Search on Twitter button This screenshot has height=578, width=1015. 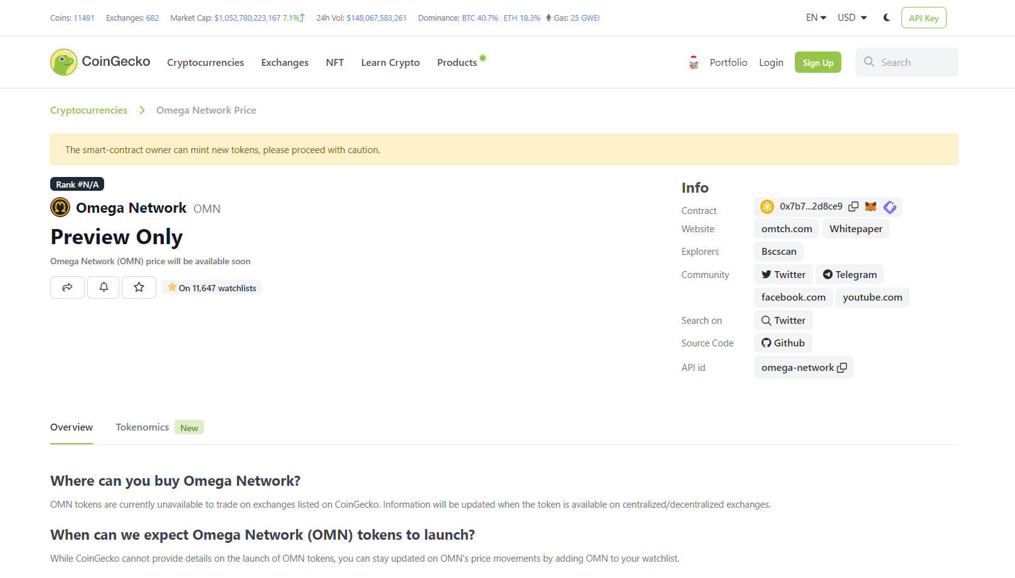coord(784,320)
